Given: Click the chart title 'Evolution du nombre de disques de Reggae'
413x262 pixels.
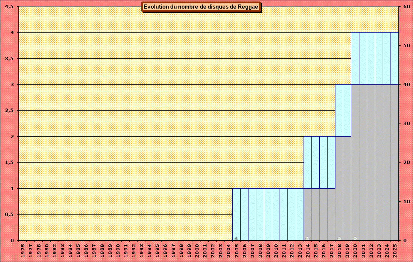Looking at the screenshot, I should [x=201, y=7].
